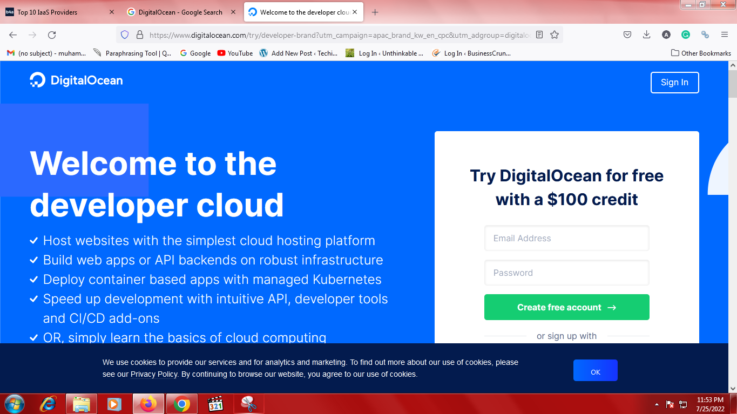Close the 'Welcome to the developer cloud' tab

pyautogui.click(x=355, y=12)
